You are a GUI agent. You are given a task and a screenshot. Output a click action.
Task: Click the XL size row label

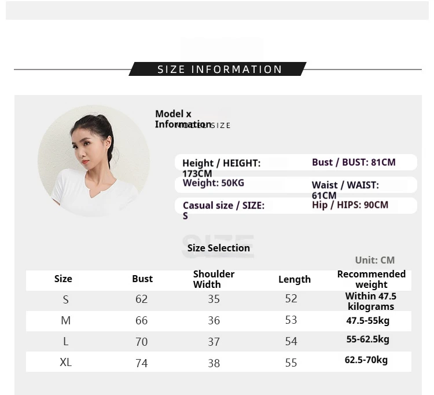click(x=66, y=362)
